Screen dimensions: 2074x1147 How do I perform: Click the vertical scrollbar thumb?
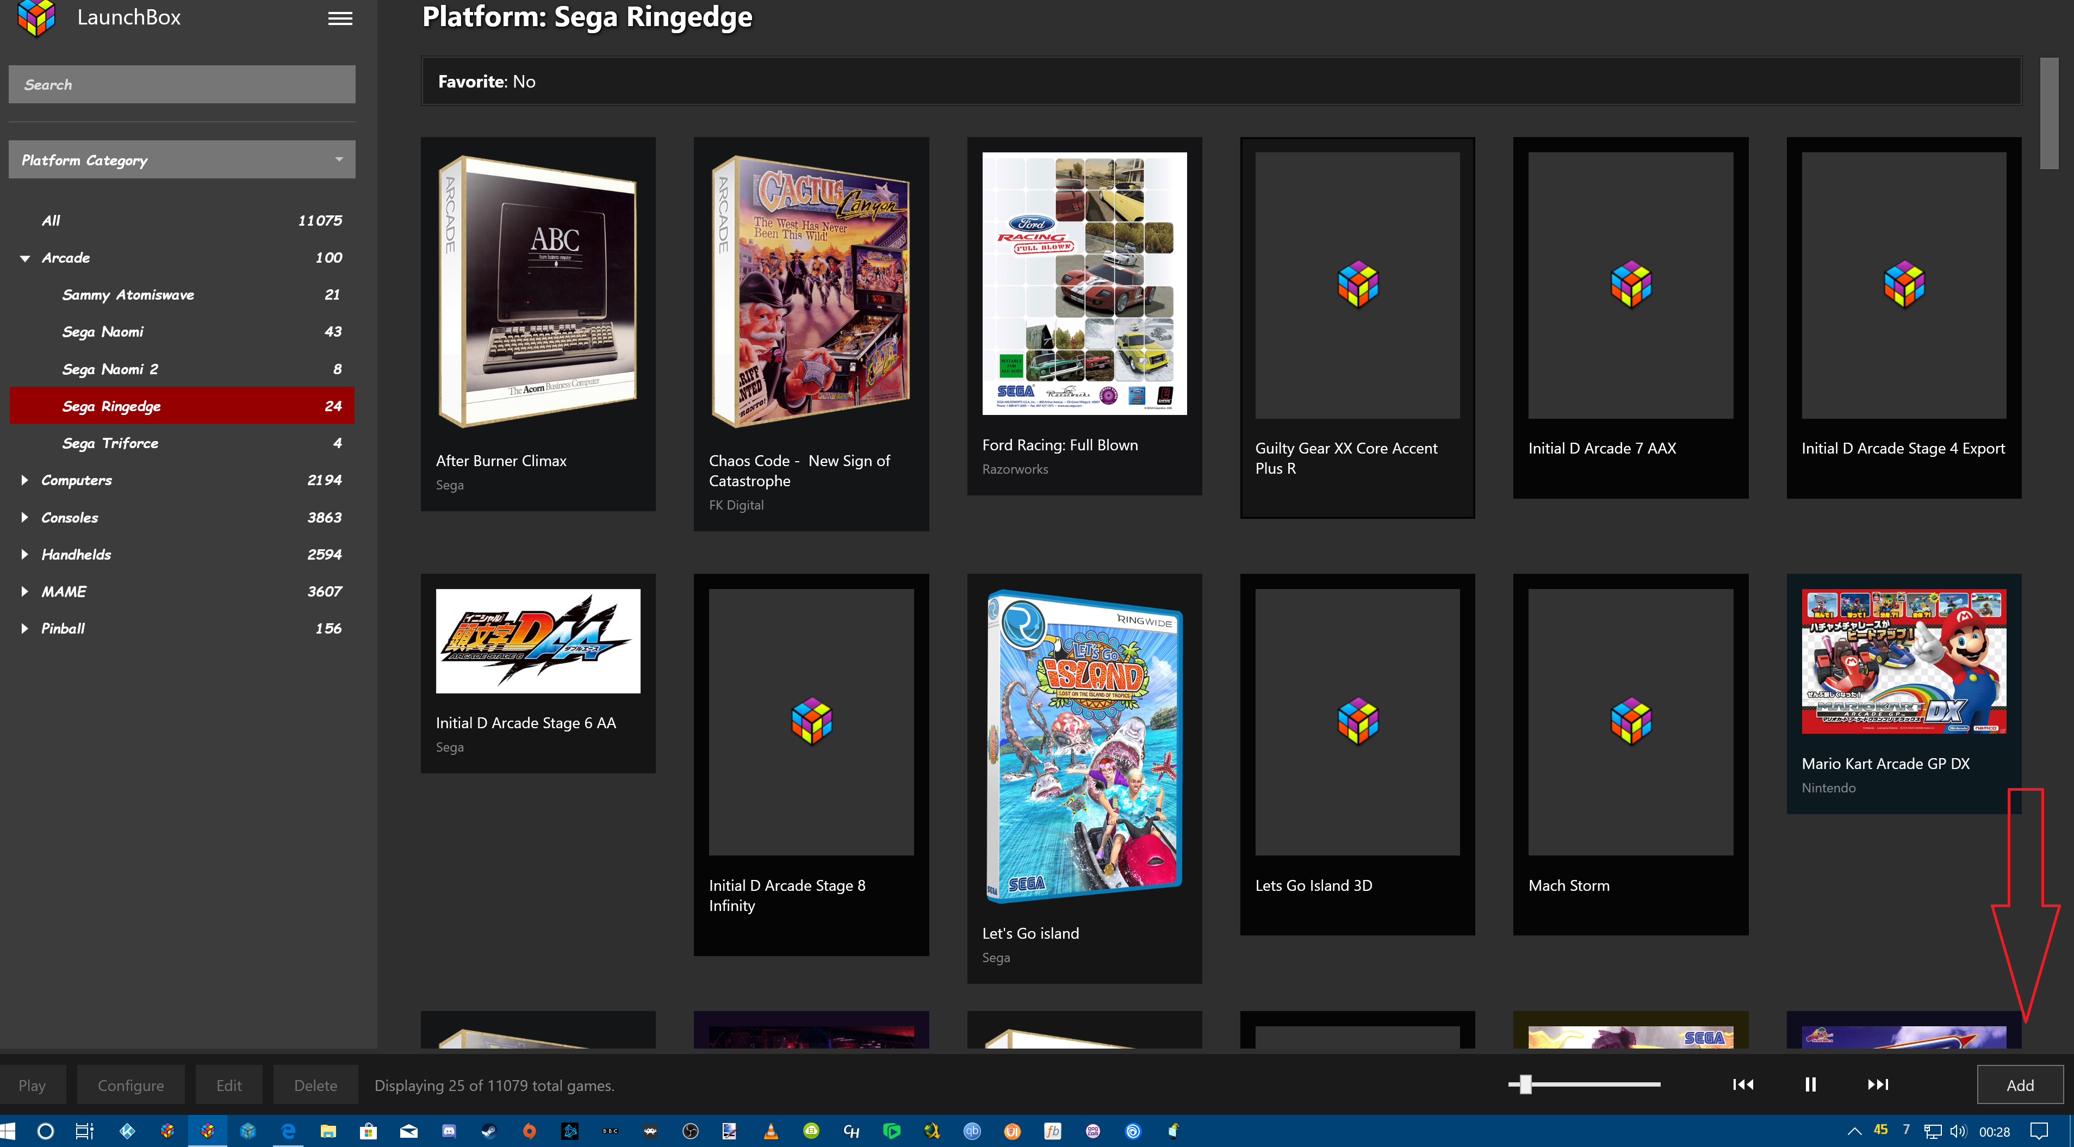click(2049, 113)
